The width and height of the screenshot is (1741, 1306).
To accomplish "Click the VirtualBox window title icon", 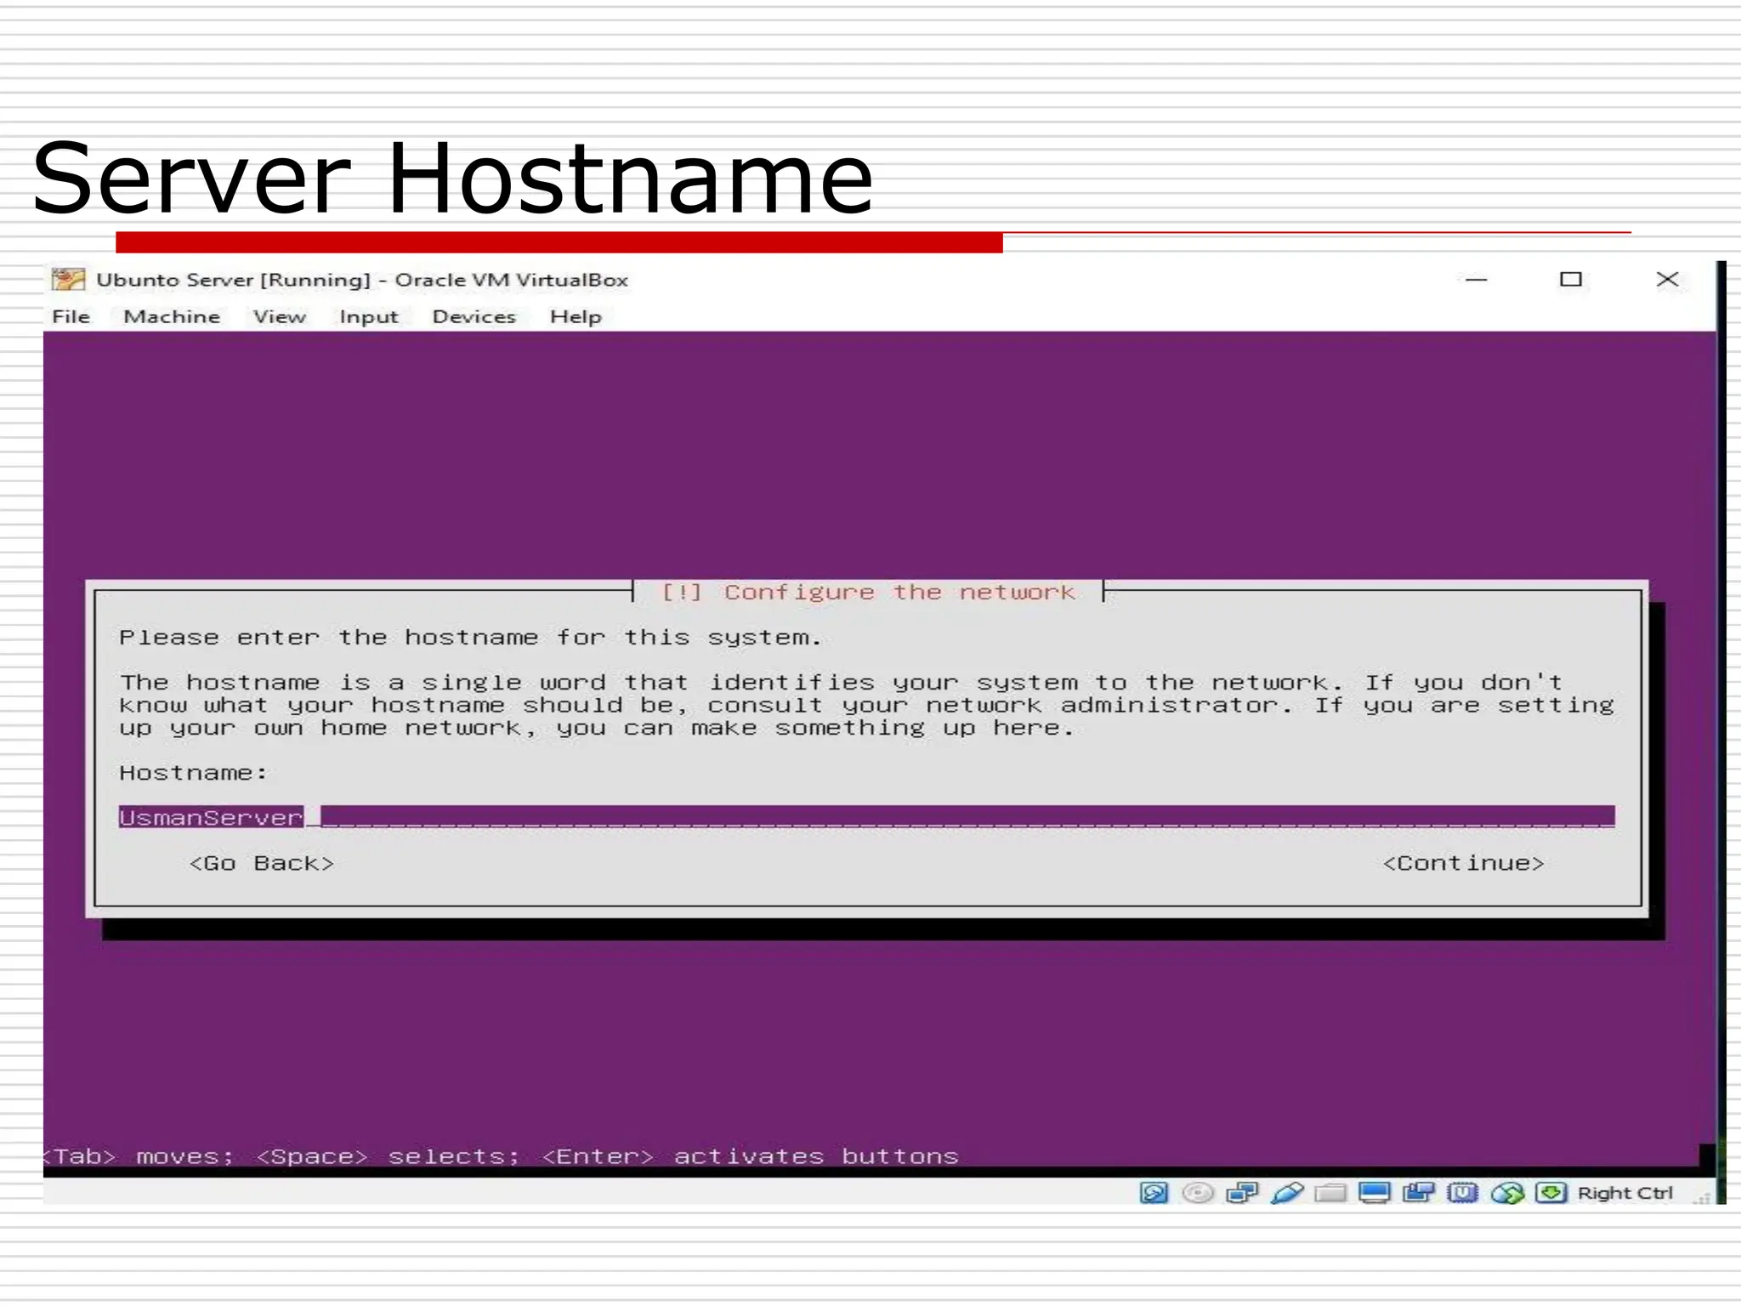I will (x=68, y=279).
